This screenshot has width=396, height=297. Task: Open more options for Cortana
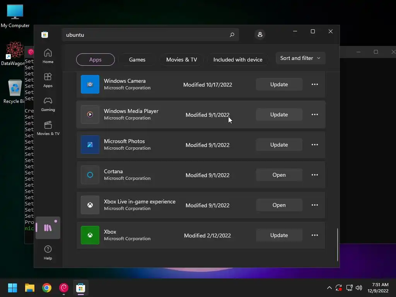pos(315,175)
